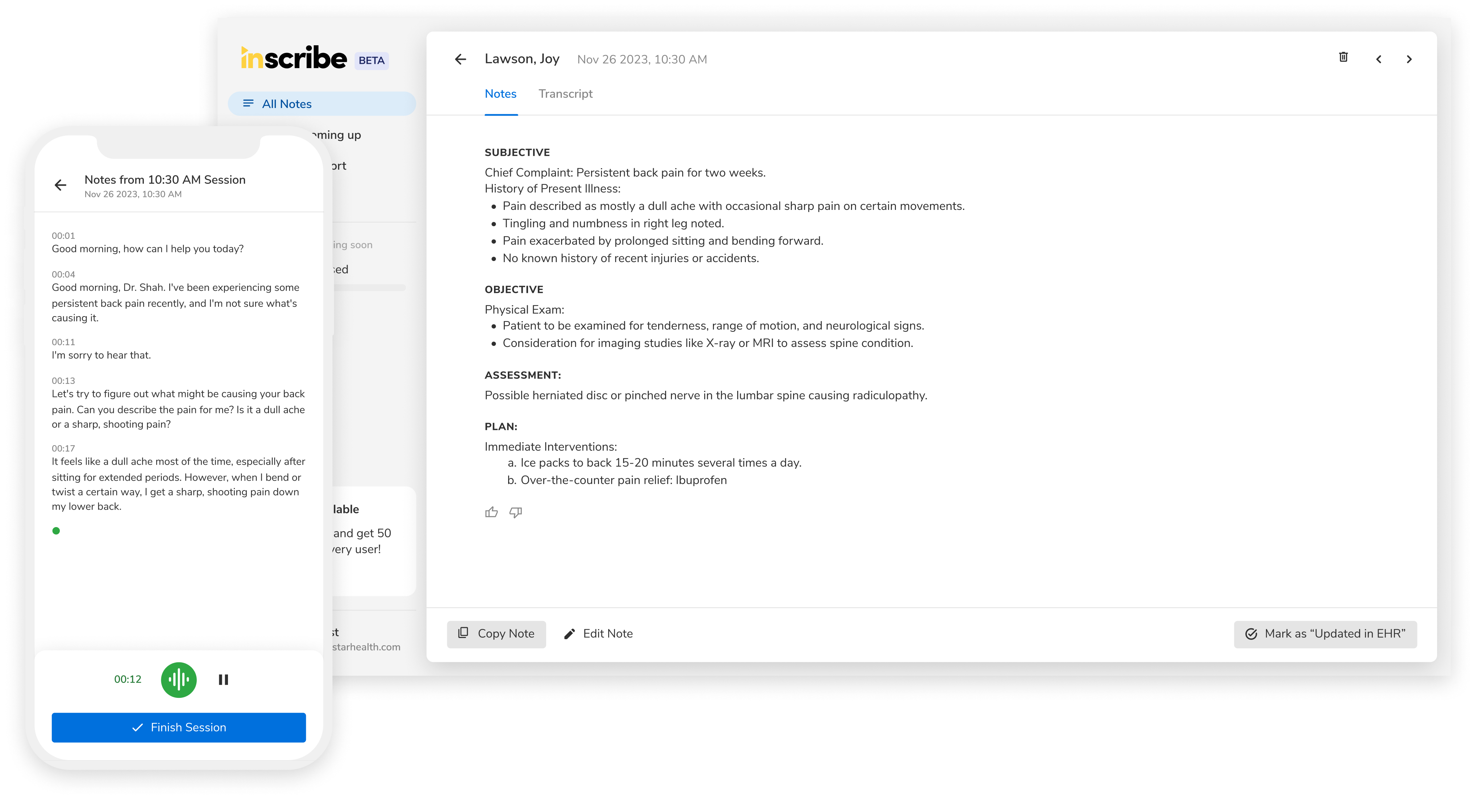Click the green live transcription dot
This screenshot has height=799, width=1474.
56,531
